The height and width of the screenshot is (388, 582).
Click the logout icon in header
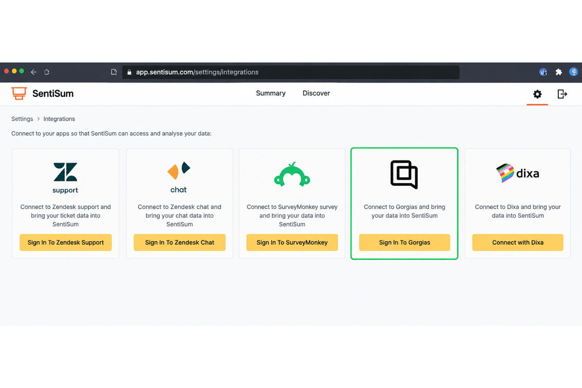[x=562, y=94]
